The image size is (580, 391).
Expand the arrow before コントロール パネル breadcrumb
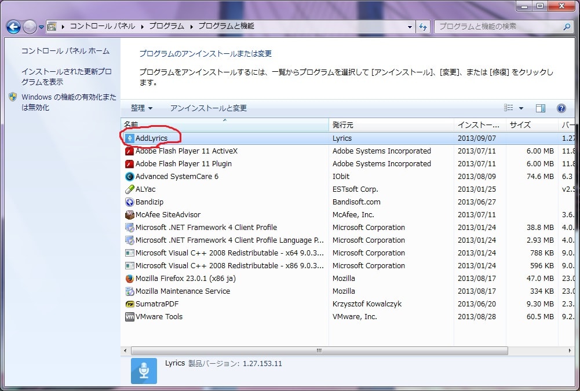(x=63, y=27)
